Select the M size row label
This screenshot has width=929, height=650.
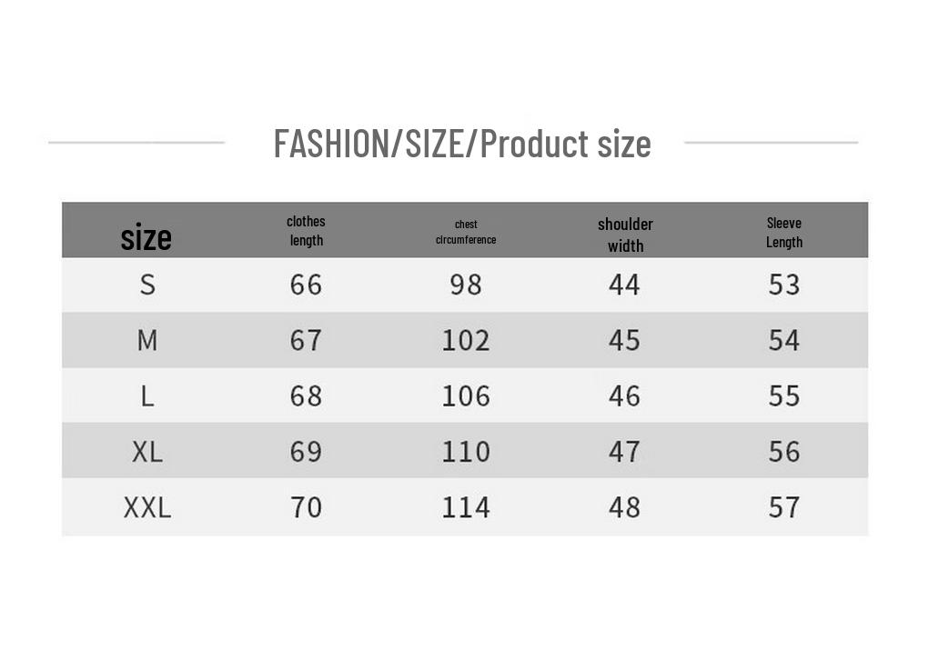tap(147, 340)
